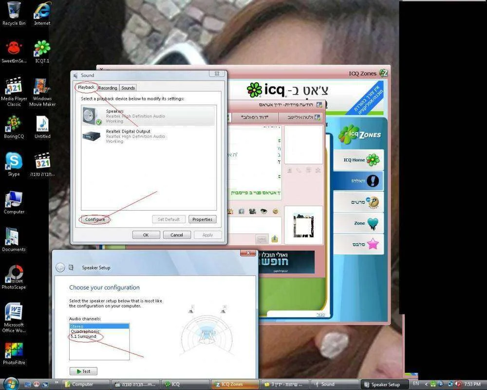Select the PhotoScape desktop icon
487x390 pixels.
tap(14, 277)
